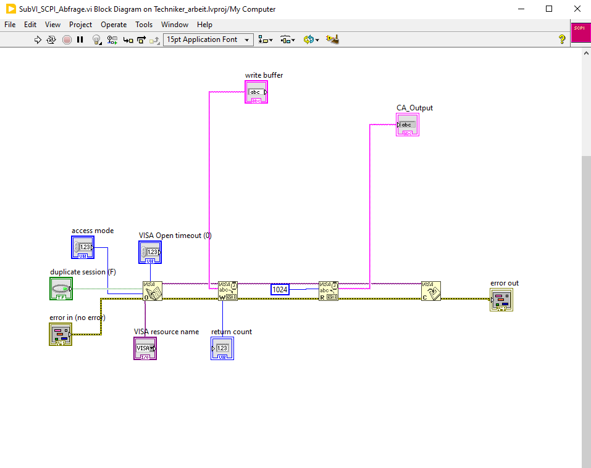
Task: Click 'error in (no error)' label
Action: (x=77, y=318)
